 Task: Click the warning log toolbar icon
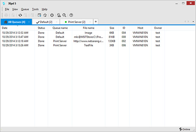point(59,15)
